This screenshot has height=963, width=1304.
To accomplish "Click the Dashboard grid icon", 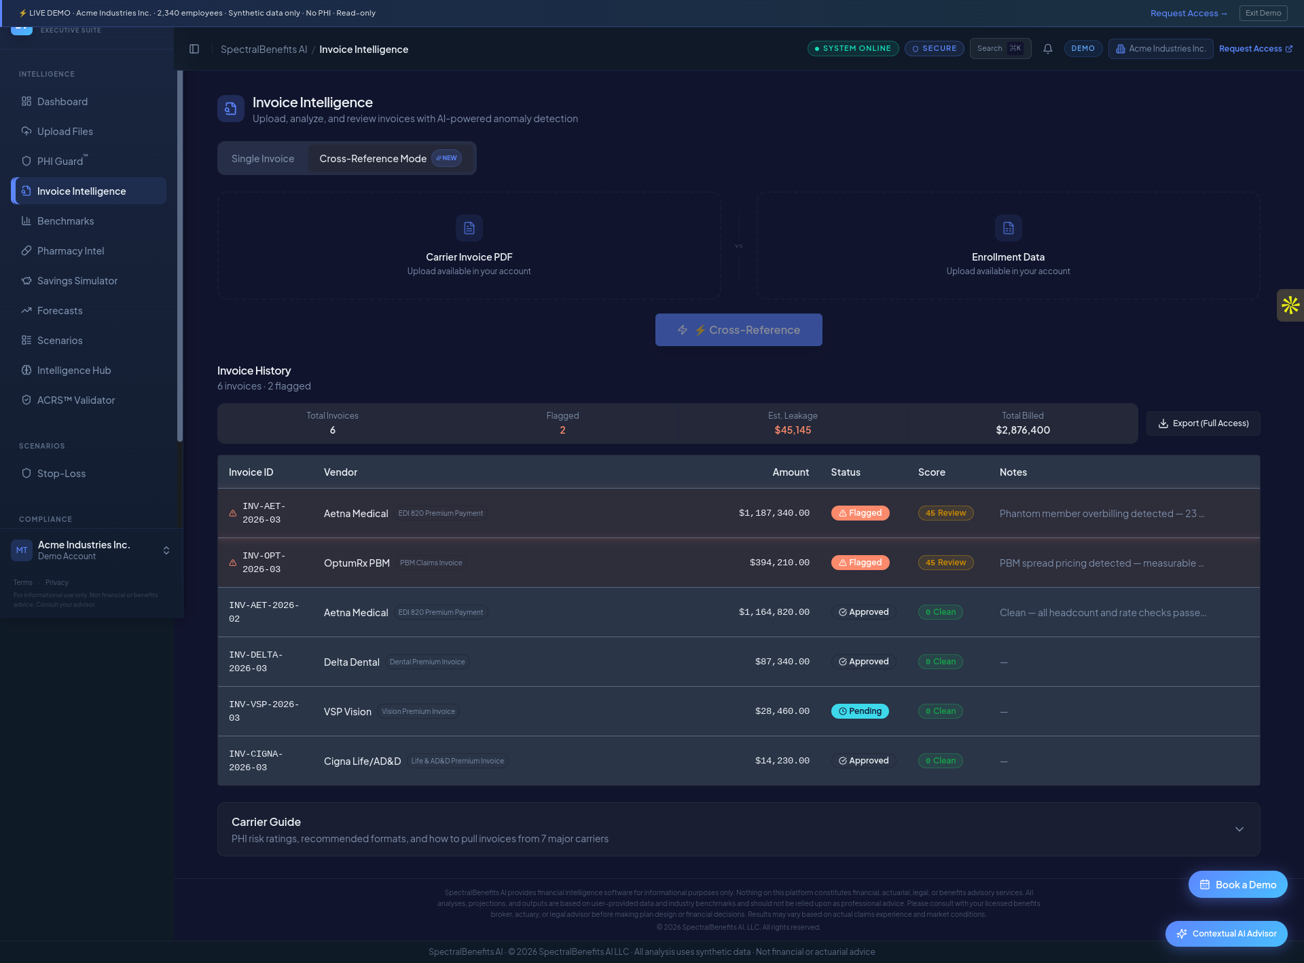I will [26, 101].
